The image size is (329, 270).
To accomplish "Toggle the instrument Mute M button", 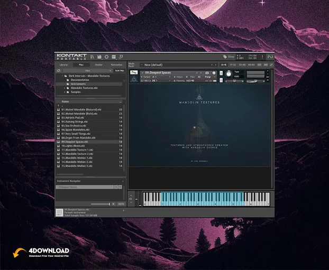I will point(221,80).
